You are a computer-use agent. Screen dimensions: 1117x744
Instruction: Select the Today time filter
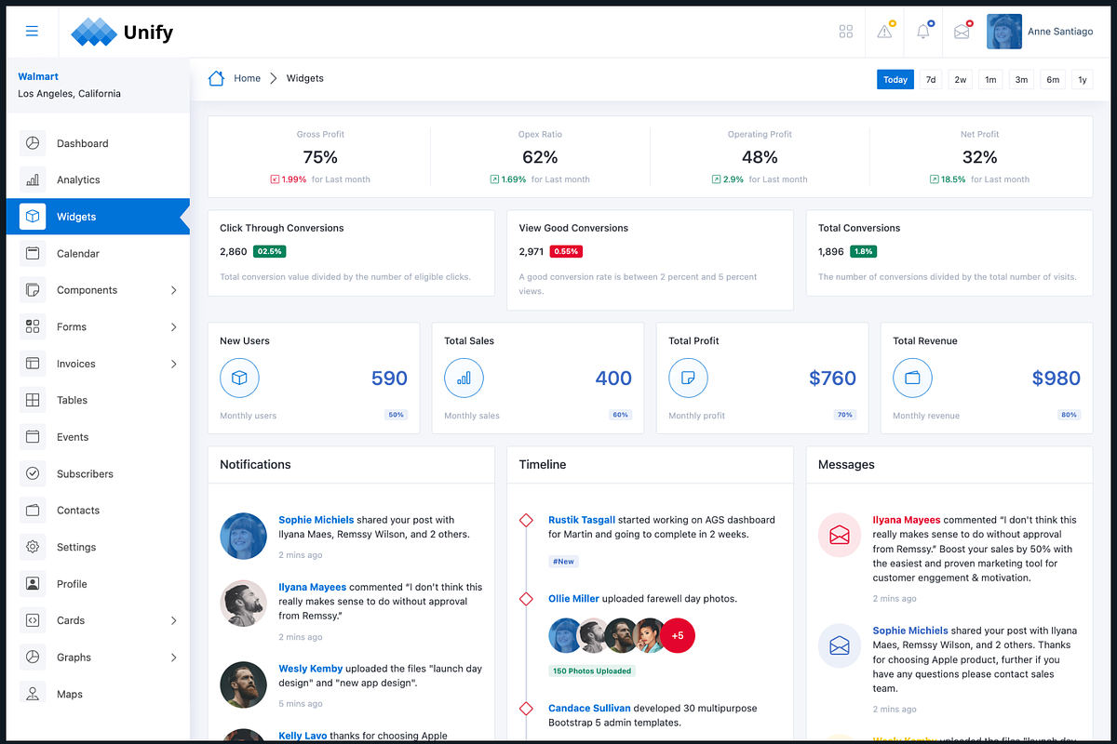point(895,79)
